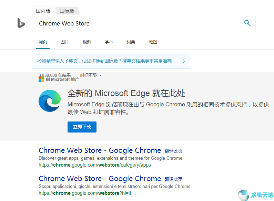The width and height of the screenshot is (274, 201).
Task: Open the 词典 results tab
Action: pyautogui.click(x=131, y=42)
